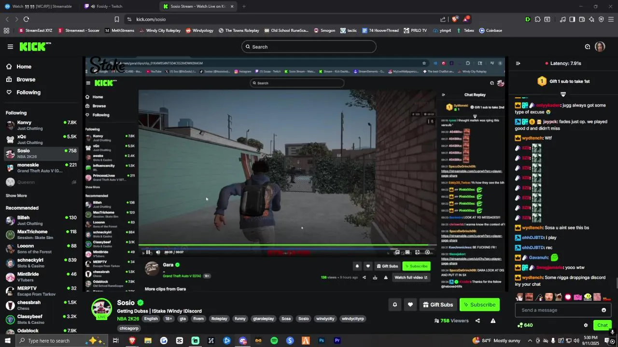Click the Roleplay stream tag
618x347 pixels.
[x=219, y=319]
